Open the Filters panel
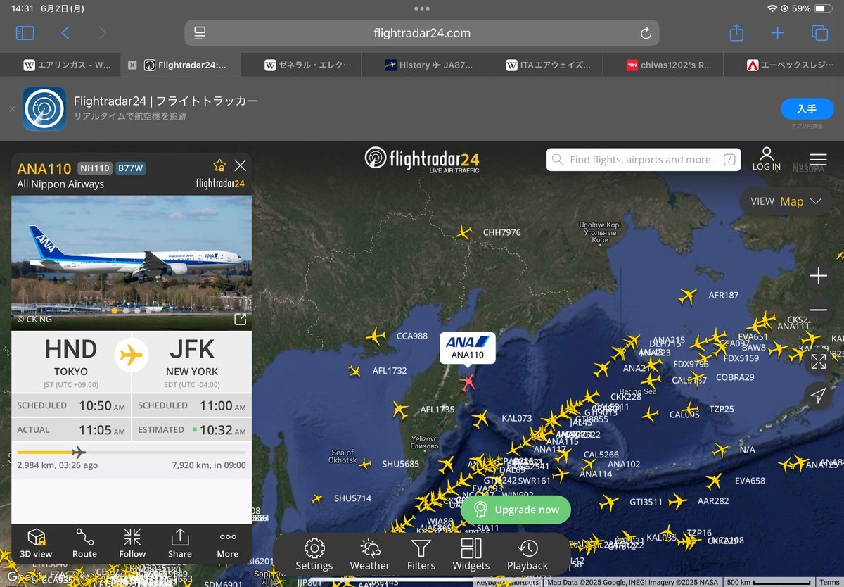 pyautogui.click(x=421, y=555)
